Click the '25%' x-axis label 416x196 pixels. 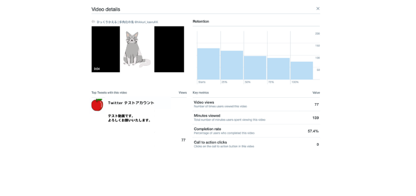[x=224, y=82]
